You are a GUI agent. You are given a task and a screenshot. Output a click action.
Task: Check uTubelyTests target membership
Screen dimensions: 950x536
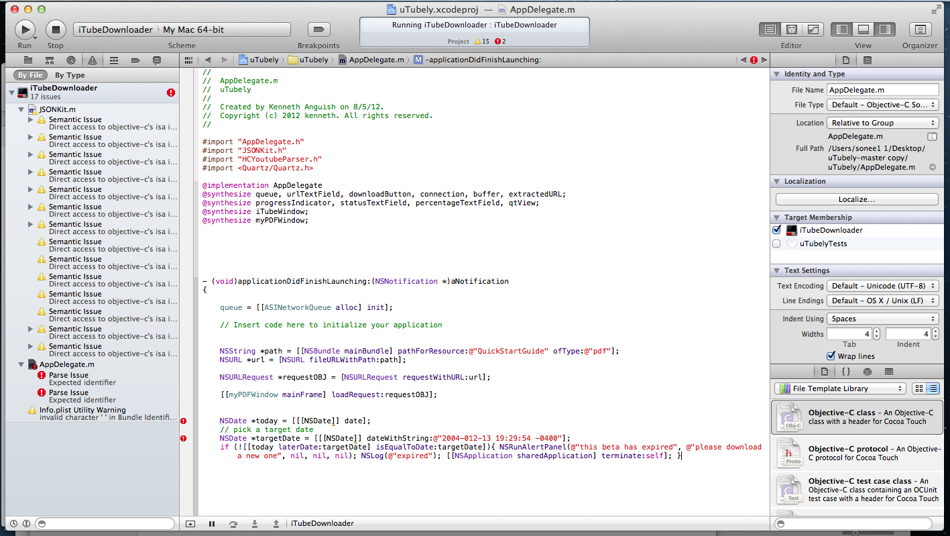[x=777, y=244]
